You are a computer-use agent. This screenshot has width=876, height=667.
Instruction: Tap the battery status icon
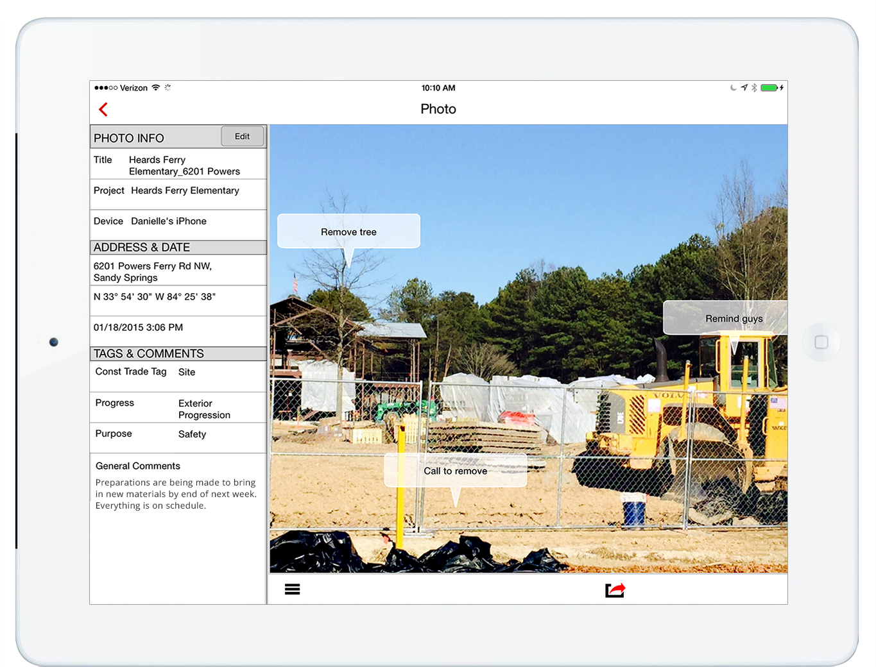[x=769, y=88]
